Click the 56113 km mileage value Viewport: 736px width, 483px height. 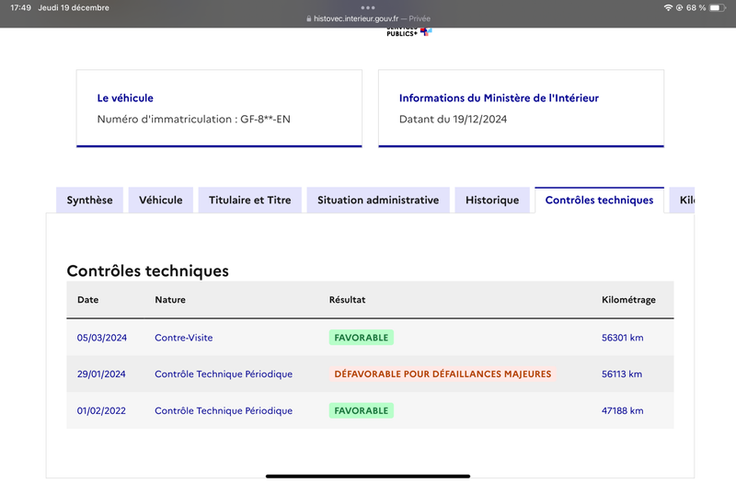point(622,374)
